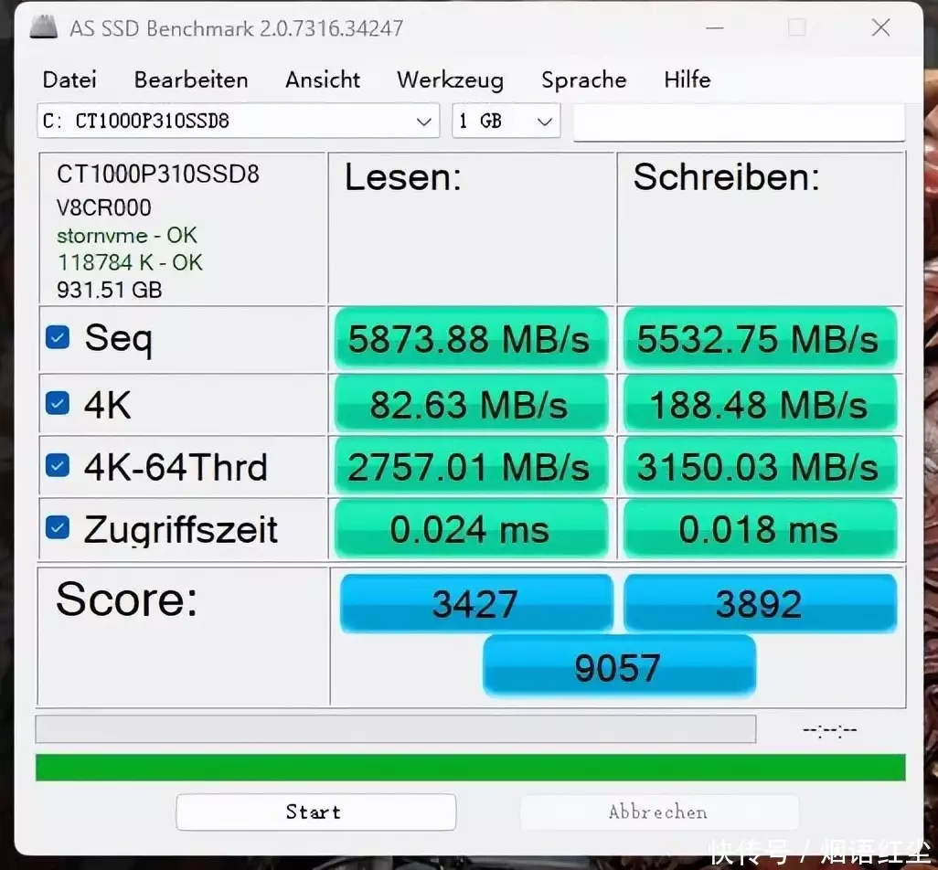938x870 pixels.
Task: Close the AS SSD Benchmark window
Action: [x=880, y=27]
